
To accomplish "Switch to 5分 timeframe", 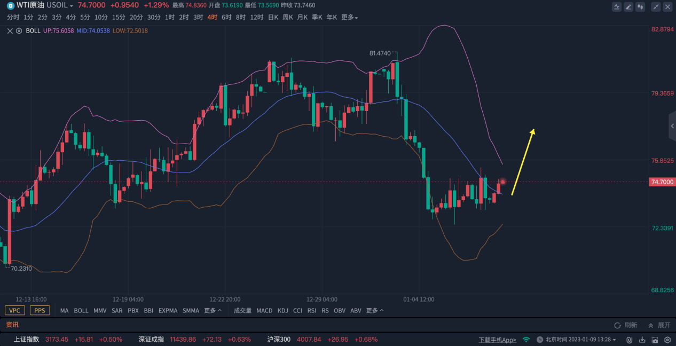I will (85, 17).
